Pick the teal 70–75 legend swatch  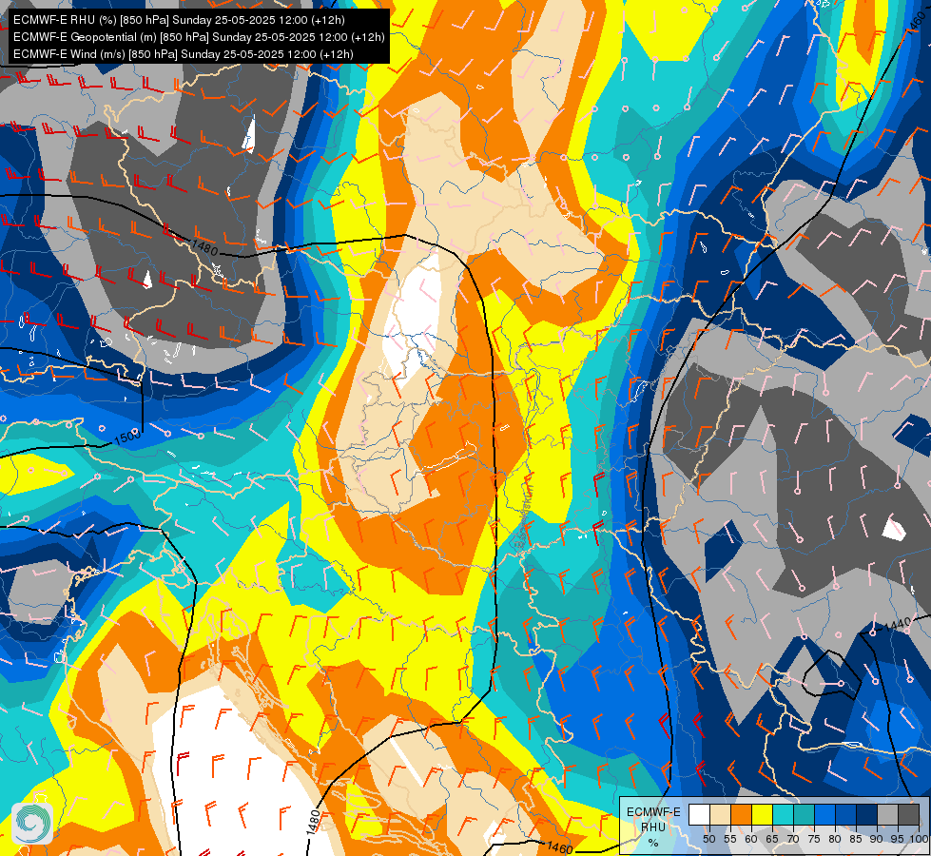[x=804, y=814]
